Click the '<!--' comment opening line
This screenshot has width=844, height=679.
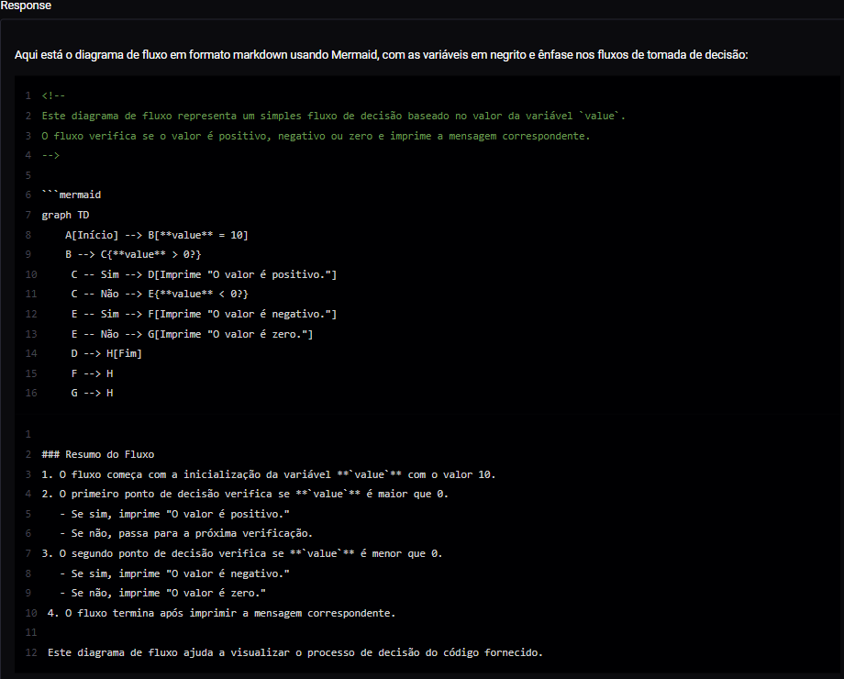click(53, 95)
